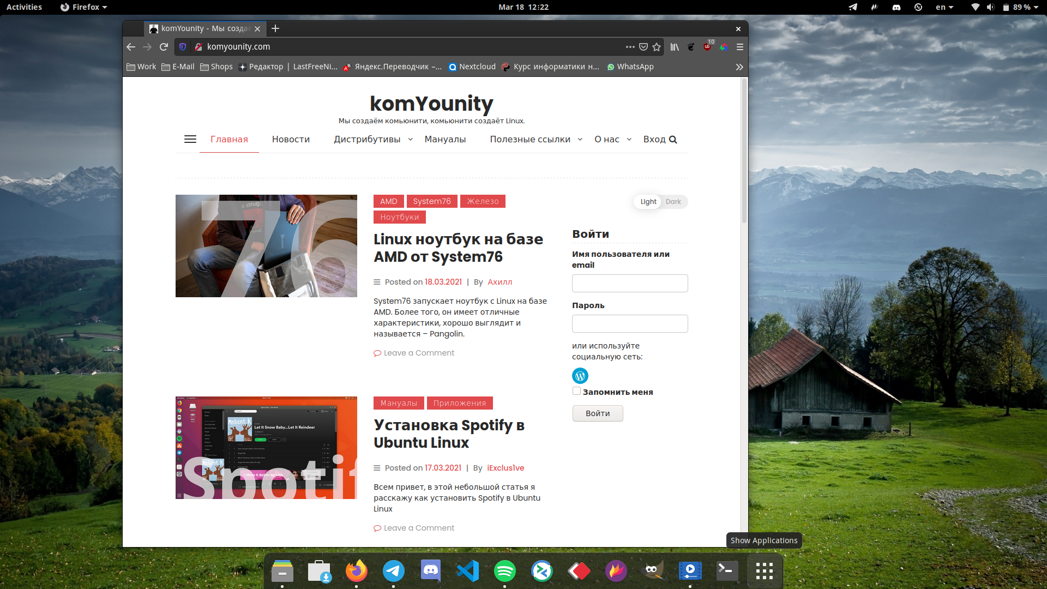Open Мануалы menu item
Image resolution: width=1047 pixels, height=589 pixels.
pyautogui.click(x=445, y=139)
